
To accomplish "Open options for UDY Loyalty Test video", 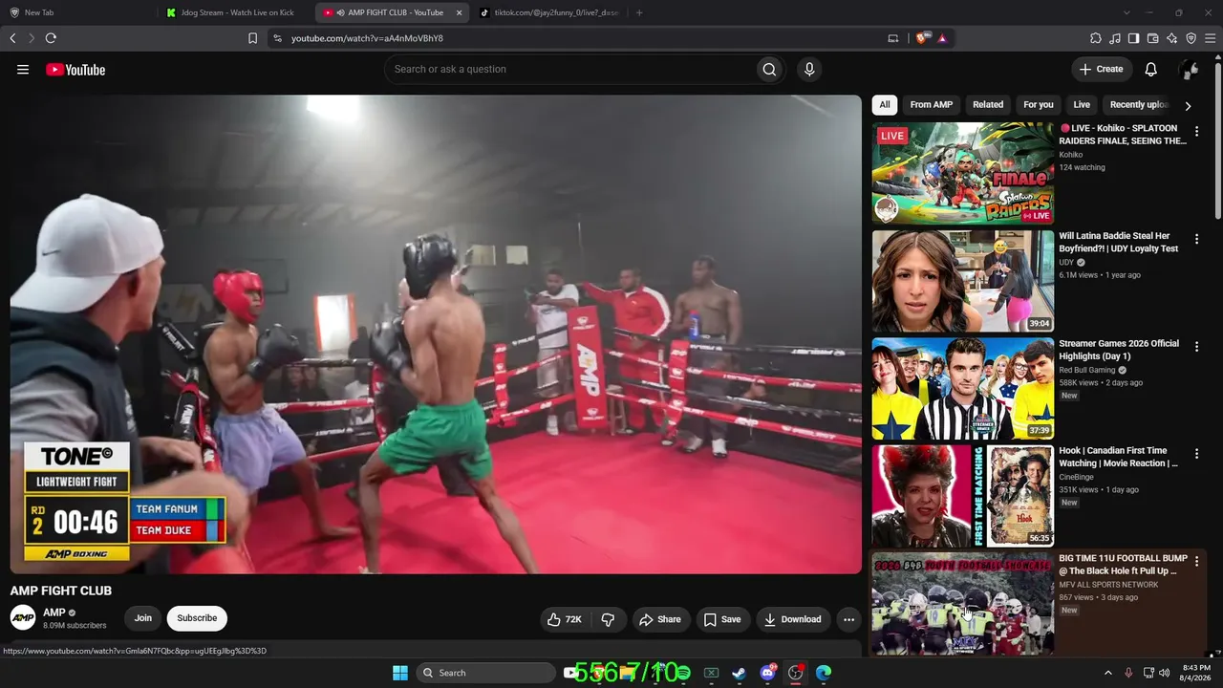I will coord(1196,239).
